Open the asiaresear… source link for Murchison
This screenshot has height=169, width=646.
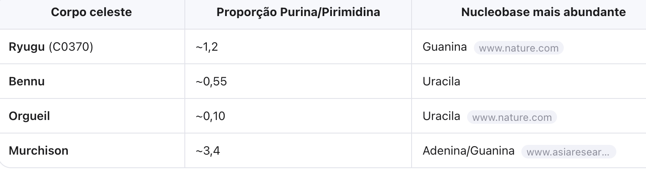pos(568,152)
